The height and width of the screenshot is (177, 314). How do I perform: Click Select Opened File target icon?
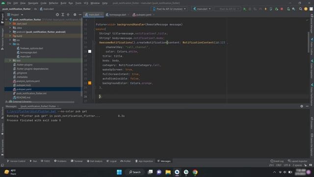[x=57, y=15]
